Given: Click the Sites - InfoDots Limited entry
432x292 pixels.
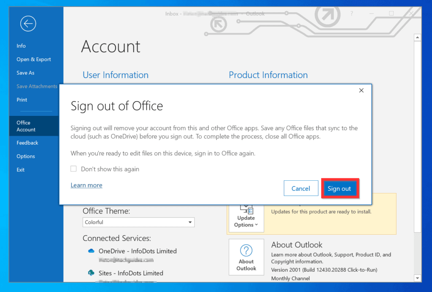Looking at the screenshot, I should [131, 273].
